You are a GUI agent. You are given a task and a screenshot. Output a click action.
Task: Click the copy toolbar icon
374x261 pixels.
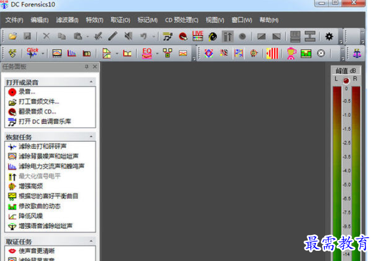click(62, 36)
